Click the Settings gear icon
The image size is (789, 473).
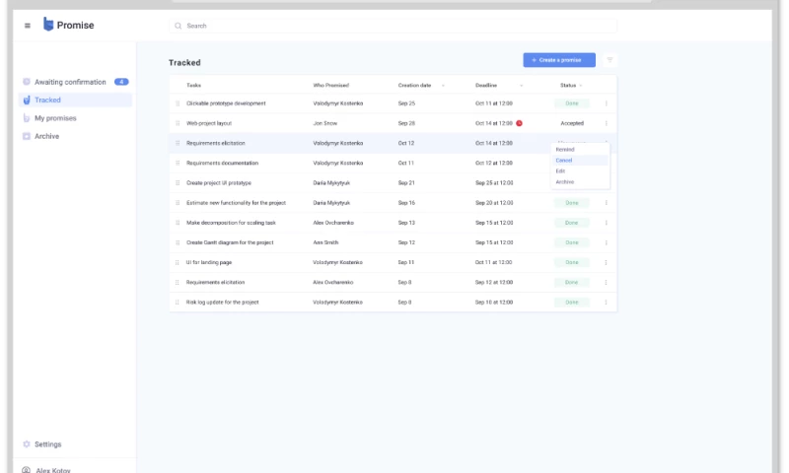pyautogui.click(x=27, y=444)
